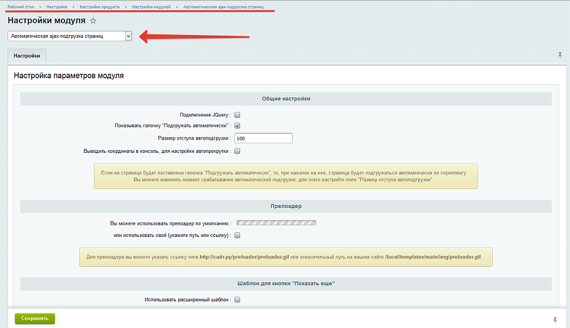Open "Настройки модулей" breadcrumb link
Screen dimensions: 570x328
click(x=151, y=7)
